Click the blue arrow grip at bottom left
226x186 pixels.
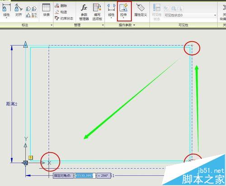[x=28, y=176]
